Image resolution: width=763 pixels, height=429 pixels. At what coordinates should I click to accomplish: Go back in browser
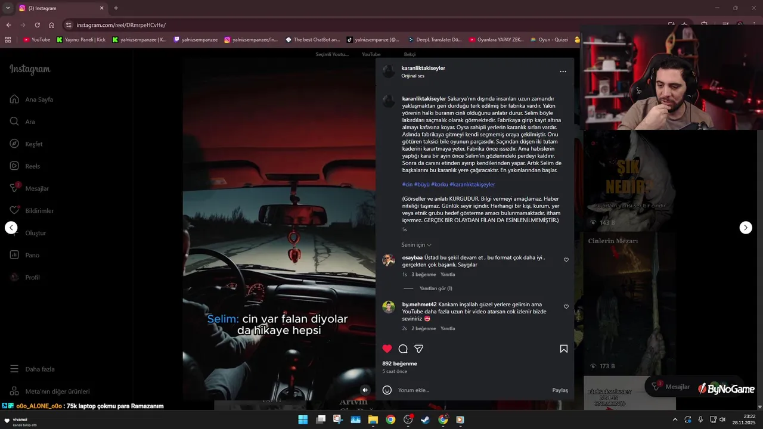point(8,25)
